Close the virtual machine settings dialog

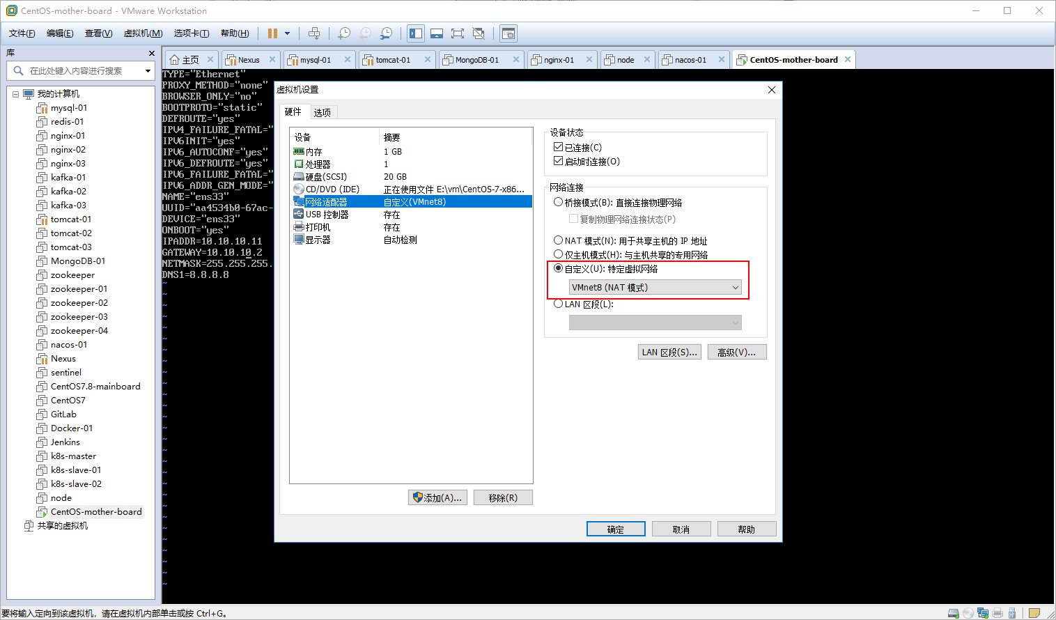click(x=771, y=90)
